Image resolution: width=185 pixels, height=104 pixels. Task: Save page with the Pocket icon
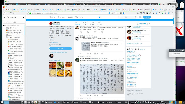(121, 13)
